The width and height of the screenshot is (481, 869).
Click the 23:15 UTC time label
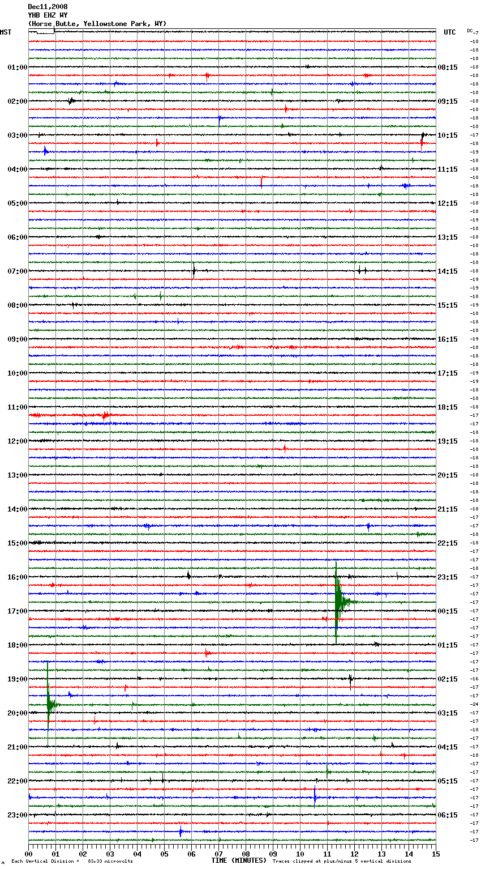click(448, 577)
